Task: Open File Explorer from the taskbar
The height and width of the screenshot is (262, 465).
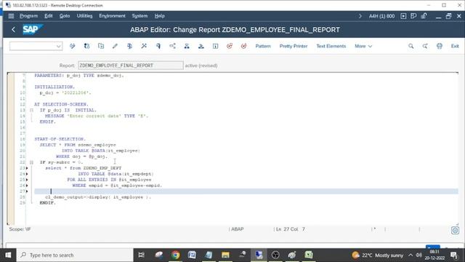Action: point(225,255)
